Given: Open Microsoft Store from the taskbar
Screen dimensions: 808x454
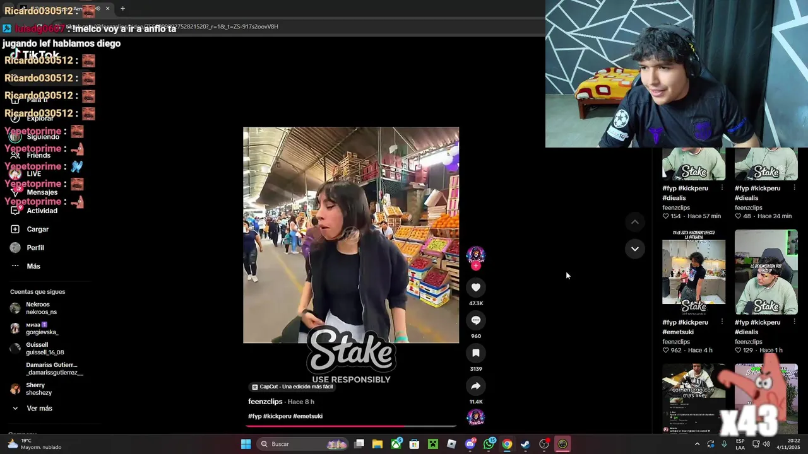Looking at the screenshot, I should pos(414,444).
